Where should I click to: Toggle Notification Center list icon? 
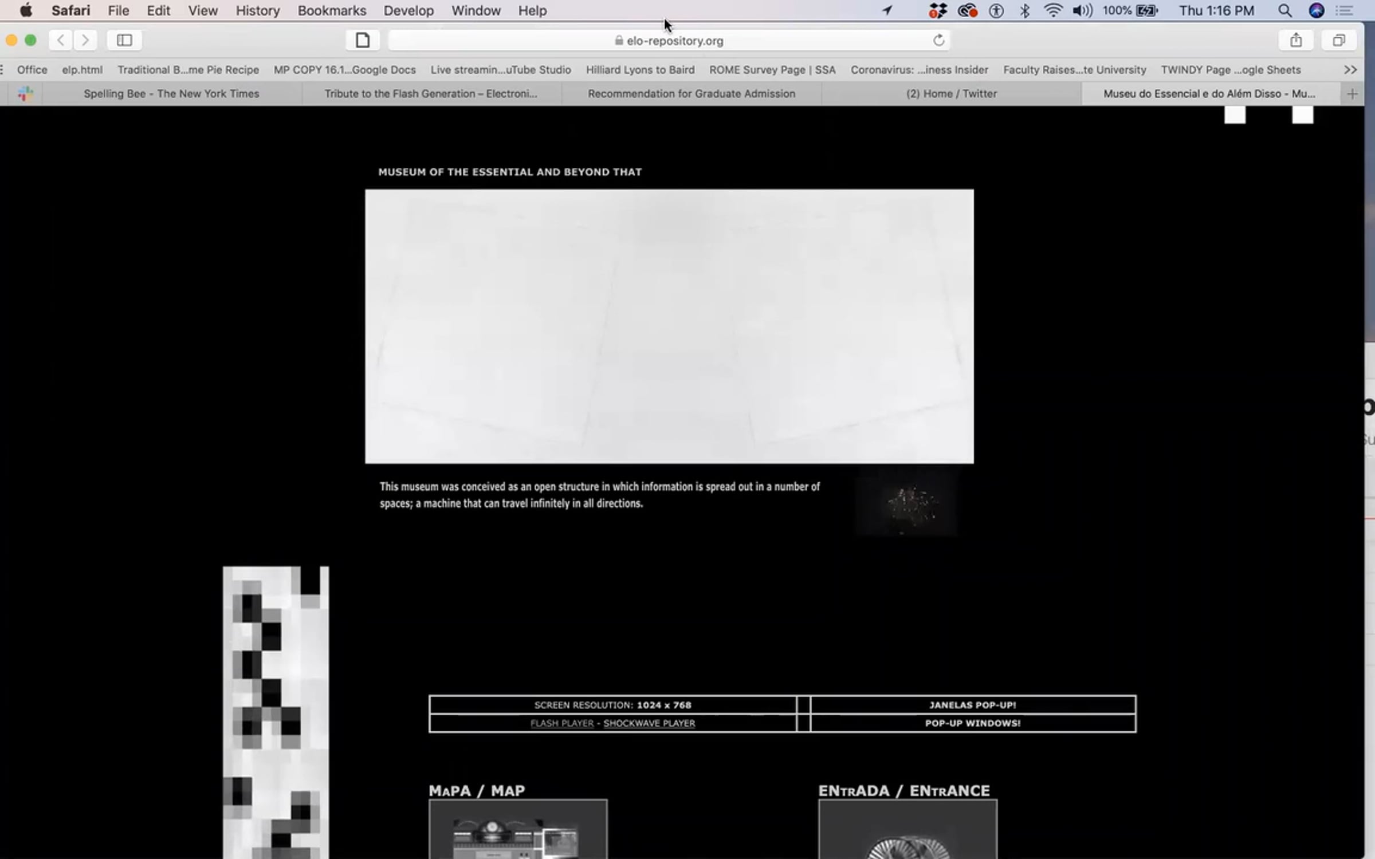pyautogui.click(x=1344, y=10)
